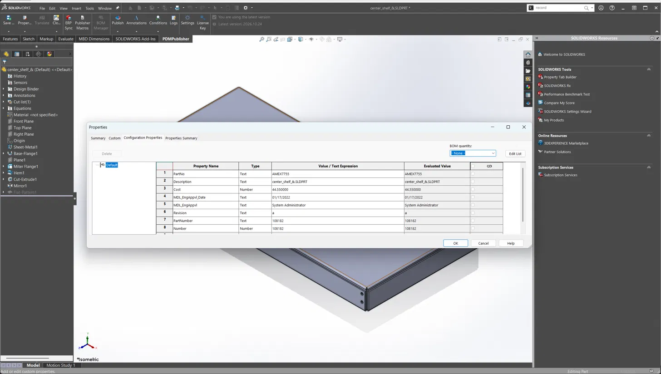Click the ERP Sync toolbar icon
Screen dimensions: 661x374
(x=69, y=22)
